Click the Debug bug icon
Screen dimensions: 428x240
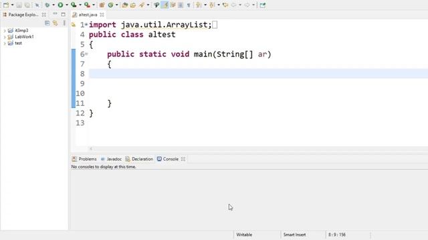point(47,5)
